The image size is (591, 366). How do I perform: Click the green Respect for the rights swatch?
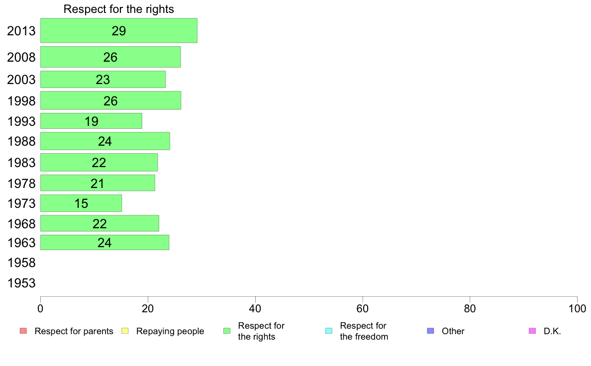pos(227,331)
